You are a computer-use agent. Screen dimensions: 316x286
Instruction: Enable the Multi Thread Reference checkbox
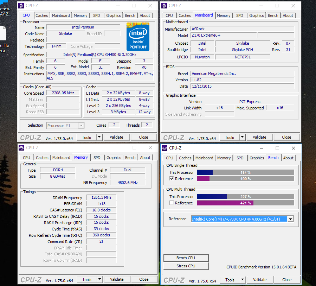click(x=172, y=203)
